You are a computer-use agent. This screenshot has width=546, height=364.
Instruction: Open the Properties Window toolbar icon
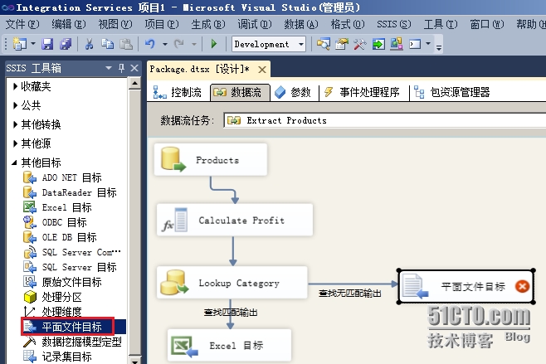point(342,44)
